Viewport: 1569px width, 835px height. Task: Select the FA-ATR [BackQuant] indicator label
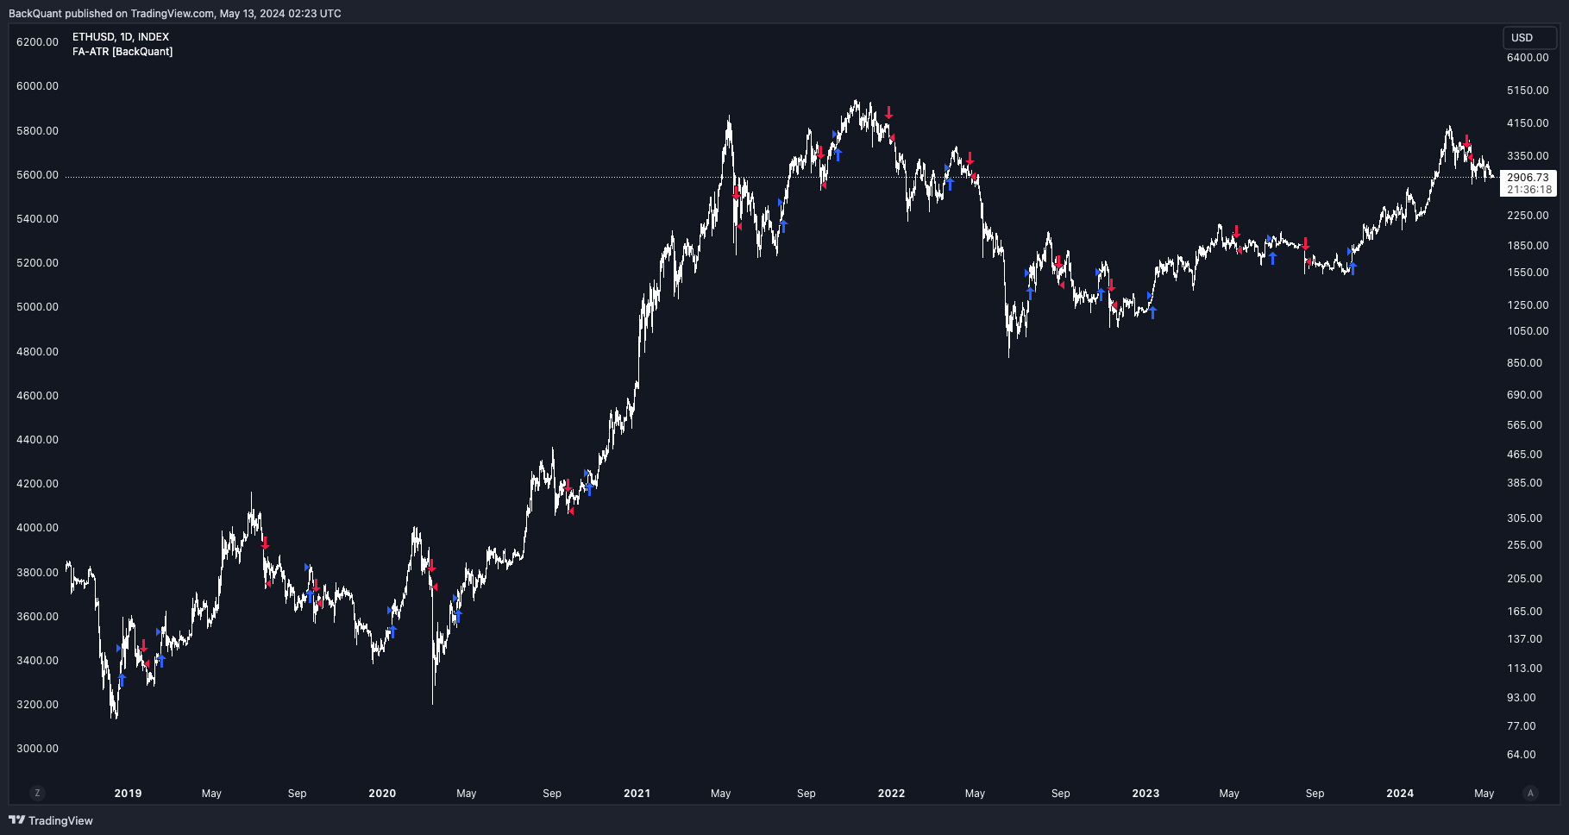pos(122,52)
